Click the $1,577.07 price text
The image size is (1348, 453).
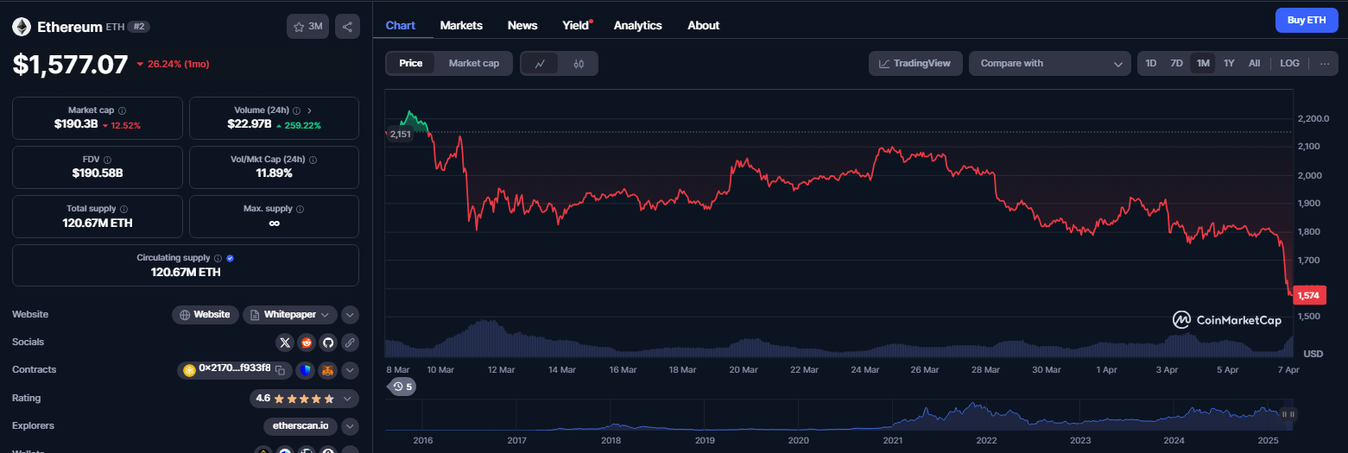click(70, 64)
